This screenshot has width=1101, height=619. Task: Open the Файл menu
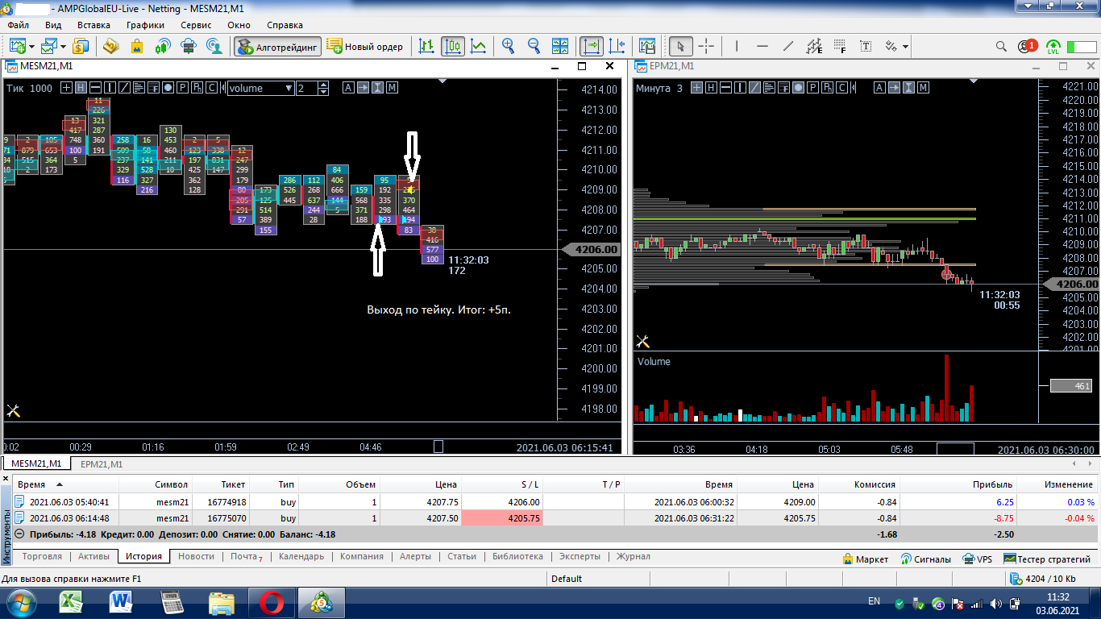tap(18, 25)
